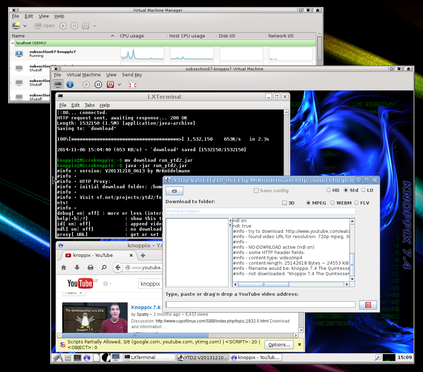Open the download folder browser in YTD2
This screenshot has width=423, height=372.
pyautogui.click(x=174, y=190)
